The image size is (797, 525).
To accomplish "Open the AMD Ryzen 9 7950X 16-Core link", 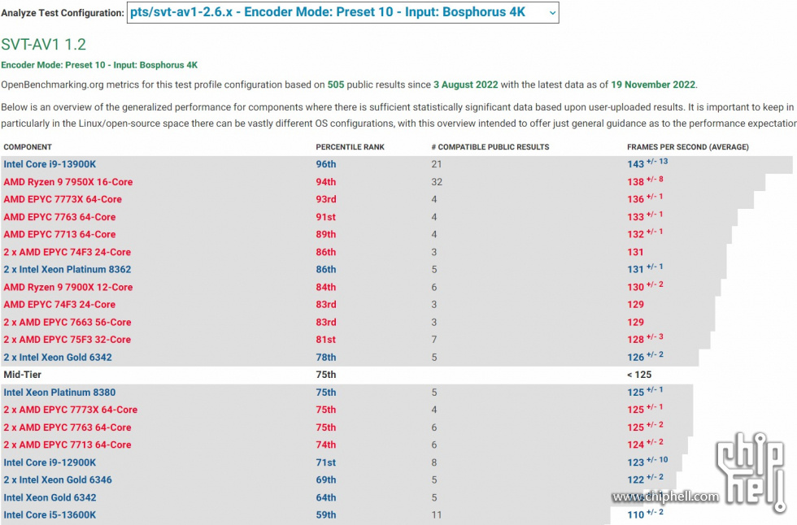I will [x=68, y=182].
